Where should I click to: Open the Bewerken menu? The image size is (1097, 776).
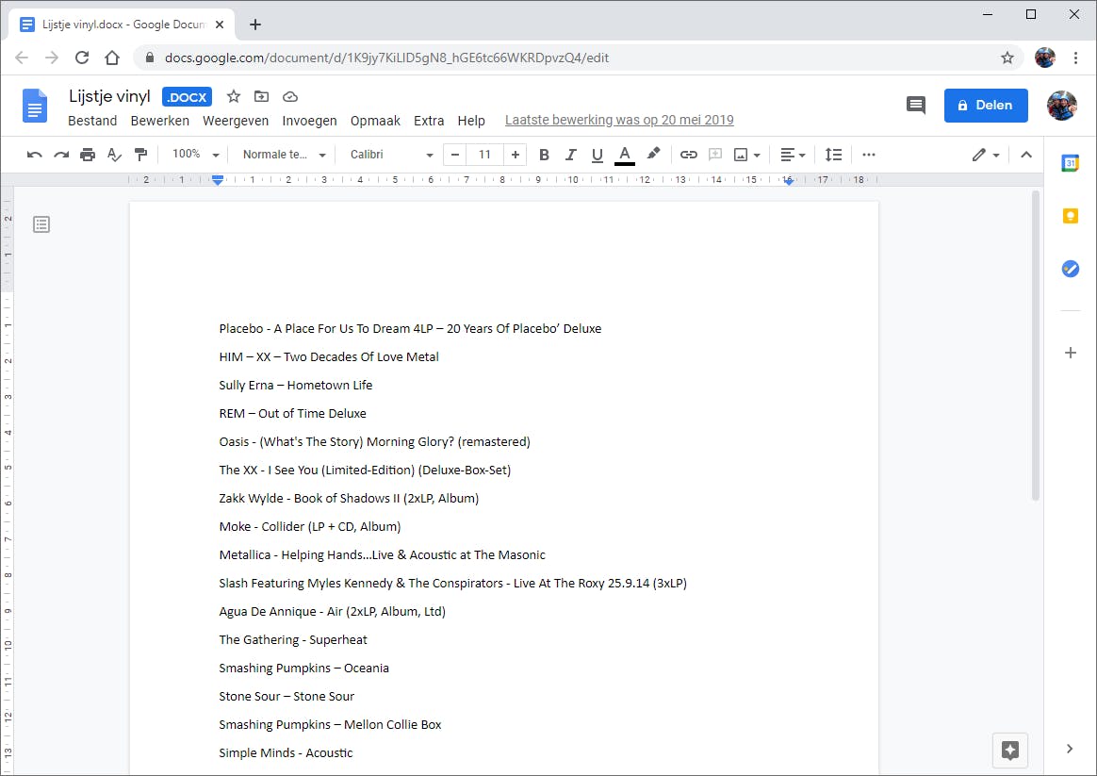click(159, 121)
